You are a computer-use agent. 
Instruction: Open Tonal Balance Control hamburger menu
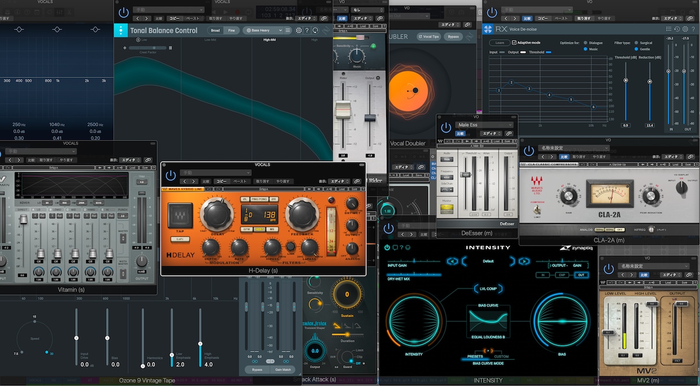[x=287, y=30]
